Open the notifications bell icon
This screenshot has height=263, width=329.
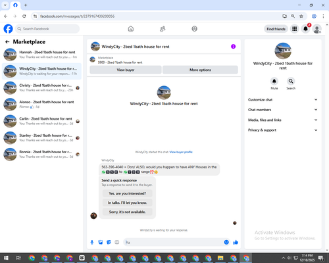[x=305, y=29]
